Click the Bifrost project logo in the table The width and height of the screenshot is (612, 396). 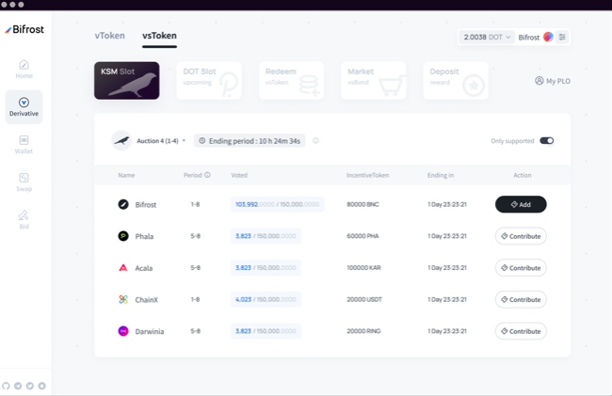[x=123, y=204]
